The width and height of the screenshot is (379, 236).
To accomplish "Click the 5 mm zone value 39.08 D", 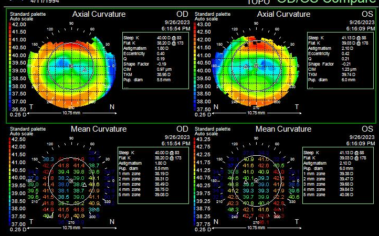I will [x=162, y=195].
